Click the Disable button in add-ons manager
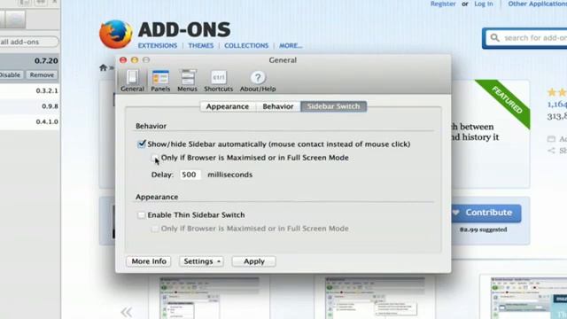567x319 pixels. [x=11, y=74]
